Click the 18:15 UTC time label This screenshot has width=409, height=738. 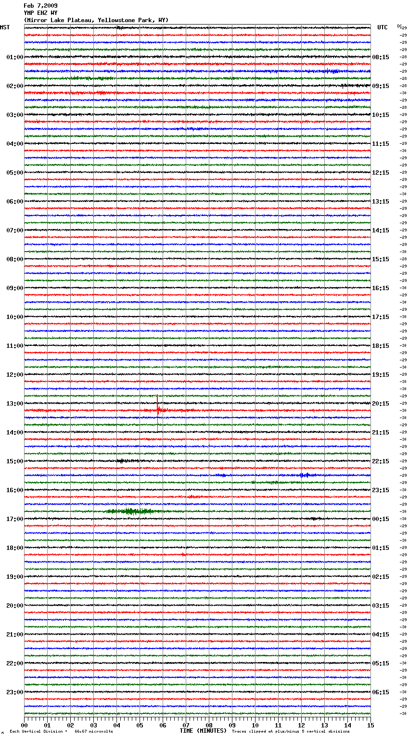pos(381,346)
